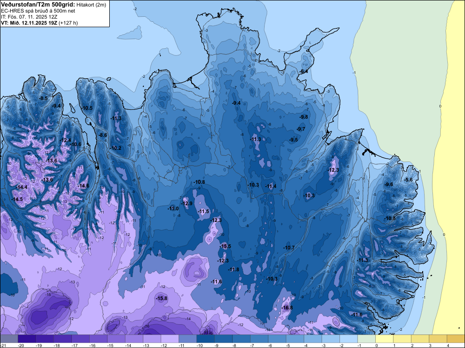Click the -8.6 temperature value
This screenshot has width=465, height=348.
[103, 135]
